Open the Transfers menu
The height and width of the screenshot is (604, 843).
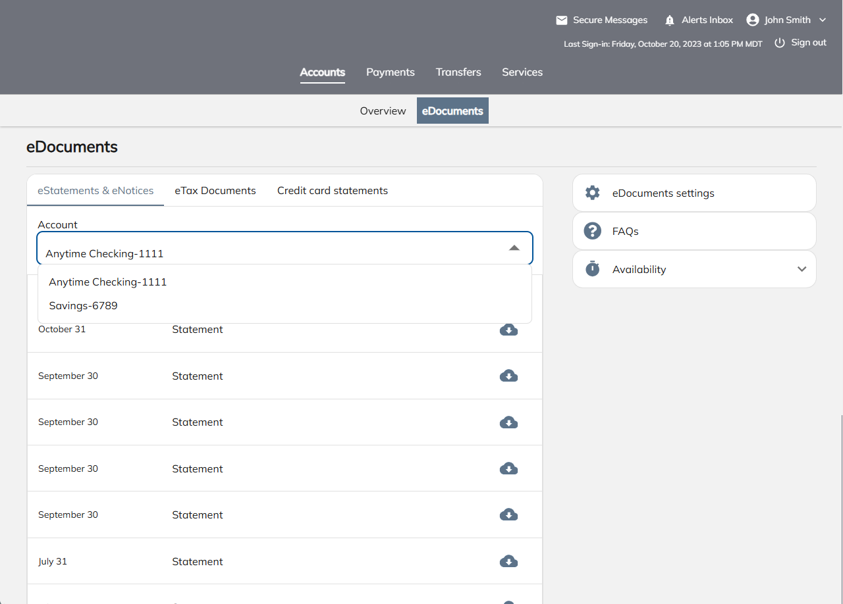pos(458,72)
